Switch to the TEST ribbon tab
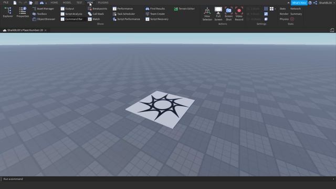 point(79,3)
